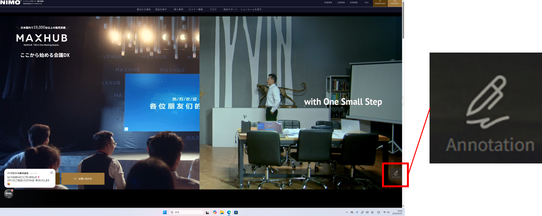
Task: Click the NIMO logo in the header
Action: click(10, 2)
